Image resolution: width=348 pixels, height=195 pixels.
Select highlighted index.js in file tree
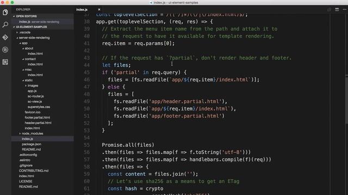[27, 139]
